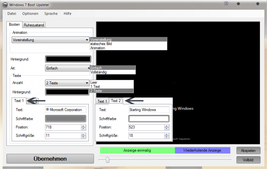Choose highlighted Voreinstellung in the open list
Screen dimensions: 267x169
tap(128, 39)
